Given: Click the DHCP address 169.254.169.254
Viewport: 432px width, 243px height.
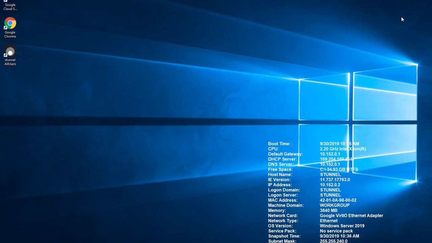Looking at the screenshot, I should click(336, 159).
